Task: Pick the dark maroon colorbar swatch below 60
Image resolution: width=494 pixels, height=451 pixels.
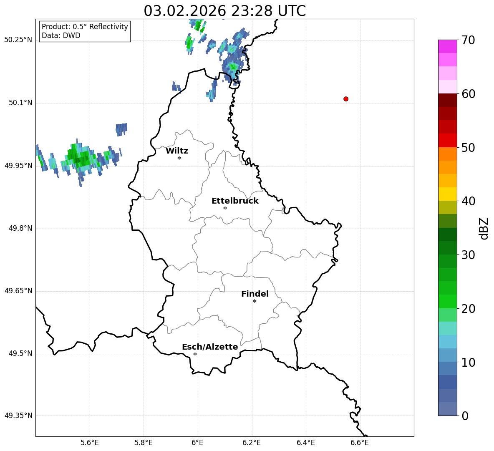Action: (447, 100)
